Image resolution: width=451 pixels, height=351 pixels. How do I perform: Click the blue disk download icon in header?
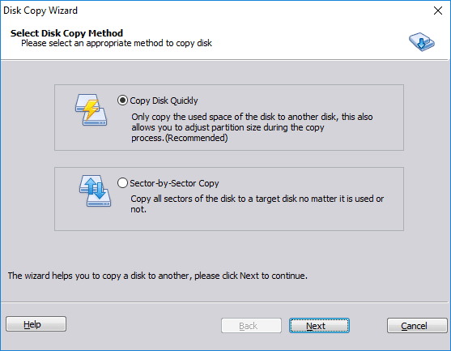pyautogui.click(x=422, y=42)
